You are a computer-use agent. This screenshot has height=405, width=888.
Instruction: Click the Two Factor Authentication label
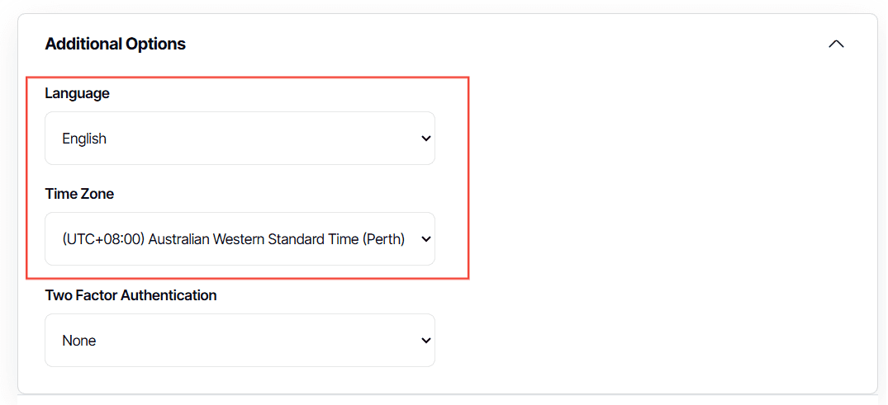131,294
